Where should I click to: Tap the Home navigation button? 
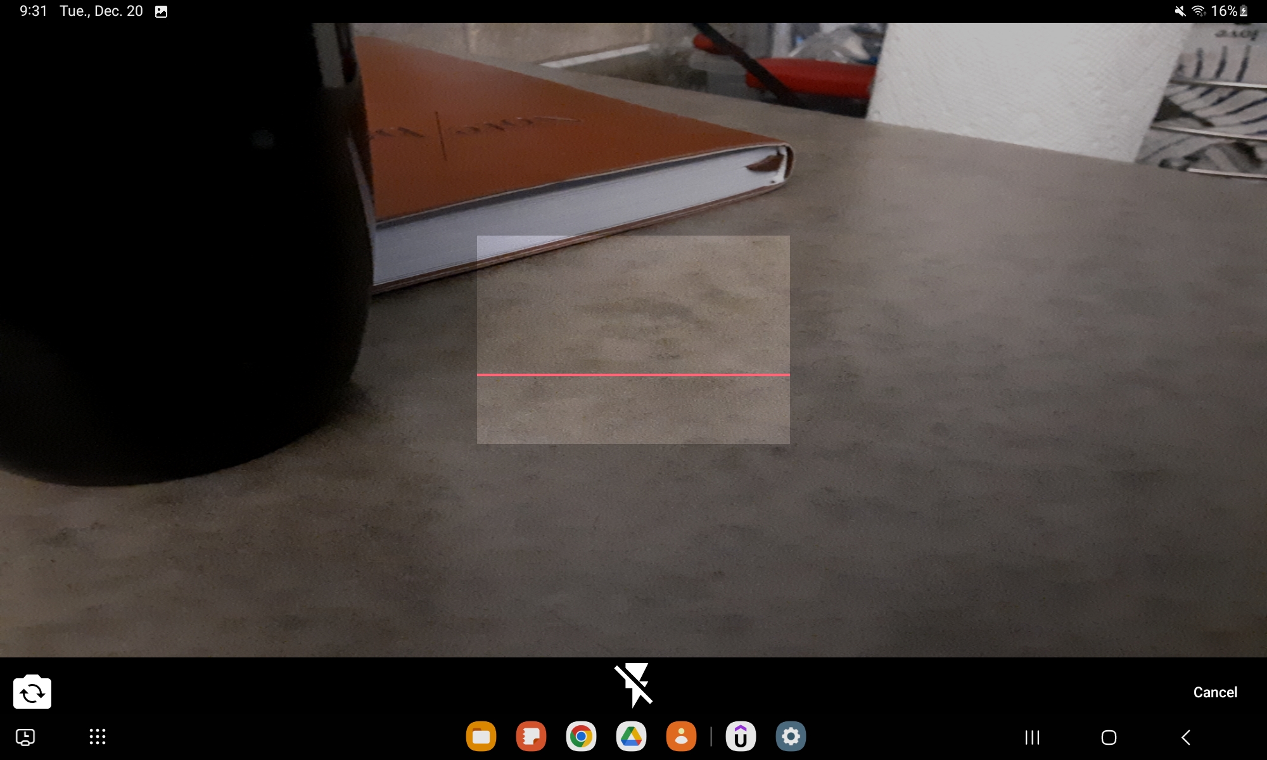[x=1109, y=737]
